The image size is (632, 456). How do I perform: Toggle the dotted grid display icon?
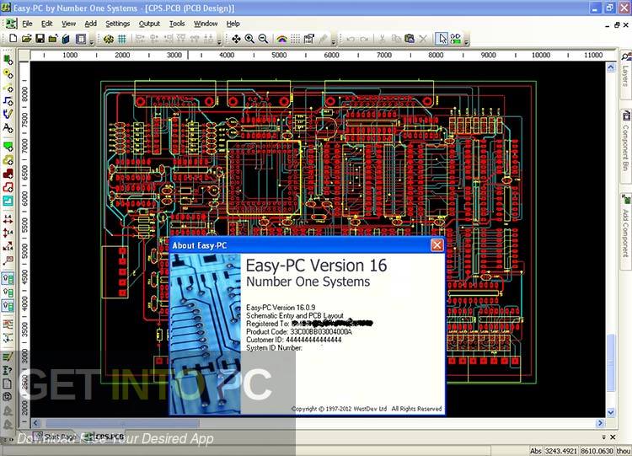[296, 39]
